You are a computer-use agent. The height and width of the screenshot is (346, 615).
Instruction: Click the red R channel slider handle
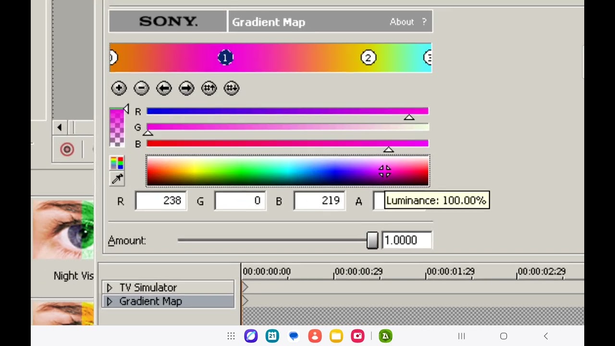coord(409,117)
